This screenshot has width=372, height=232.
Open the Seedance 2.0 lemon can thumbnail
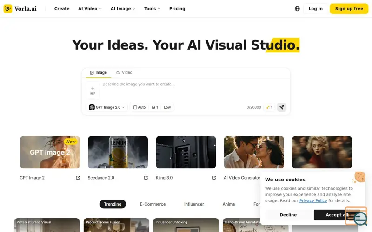coord(118,152)
